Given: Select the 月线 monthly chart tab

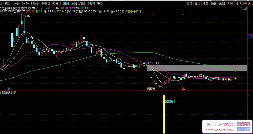Looking at the screenshot, I should coord(82,3).
